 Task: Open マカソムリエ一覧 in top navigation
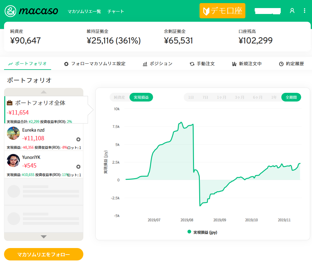click(84, 11)
